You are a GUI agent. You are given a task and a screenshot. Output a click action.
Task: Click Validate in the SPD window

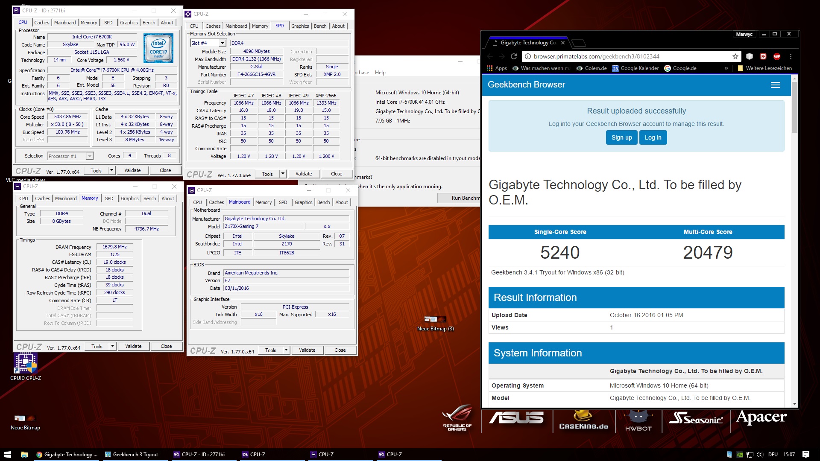(x=304, y=174)
